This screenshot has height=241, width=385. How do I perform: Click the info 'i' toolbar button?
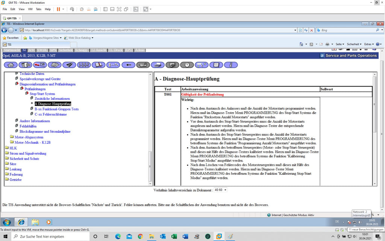(231, 65)
